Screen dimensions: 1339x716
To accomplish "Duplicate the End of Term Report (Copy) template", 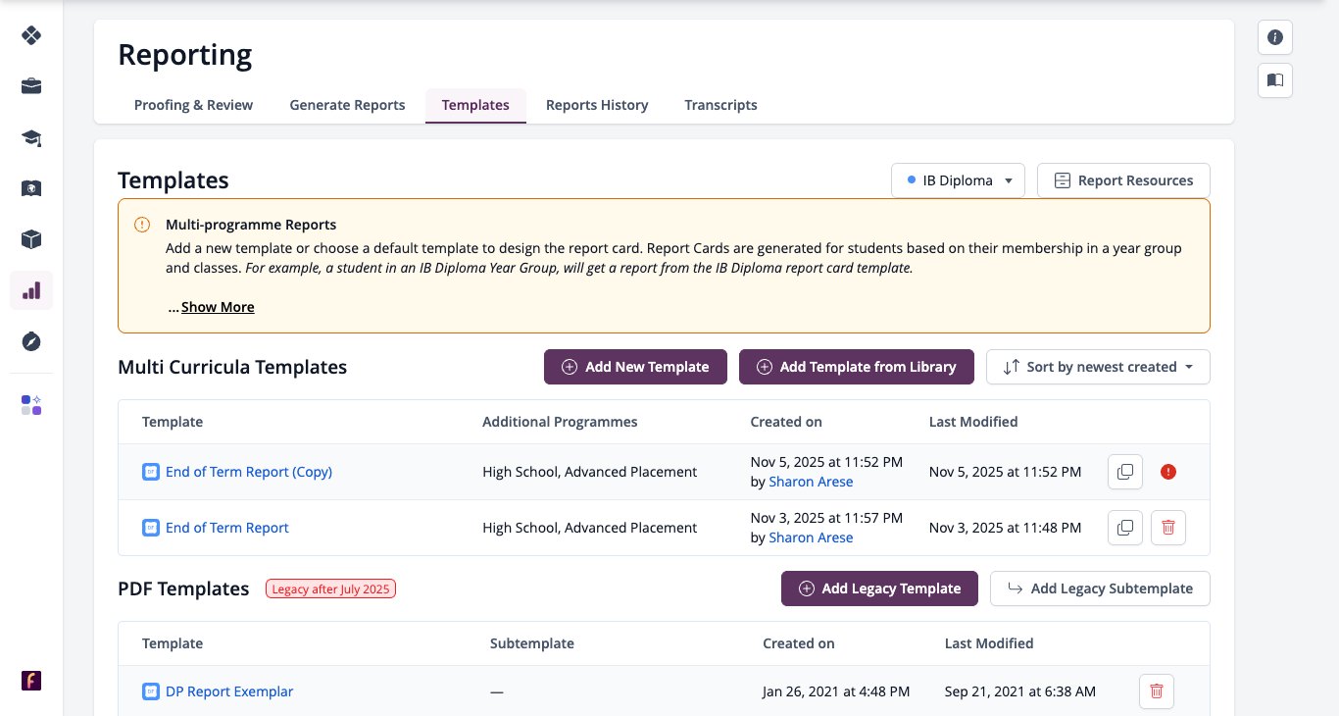I will click(x=1125, y=472).
